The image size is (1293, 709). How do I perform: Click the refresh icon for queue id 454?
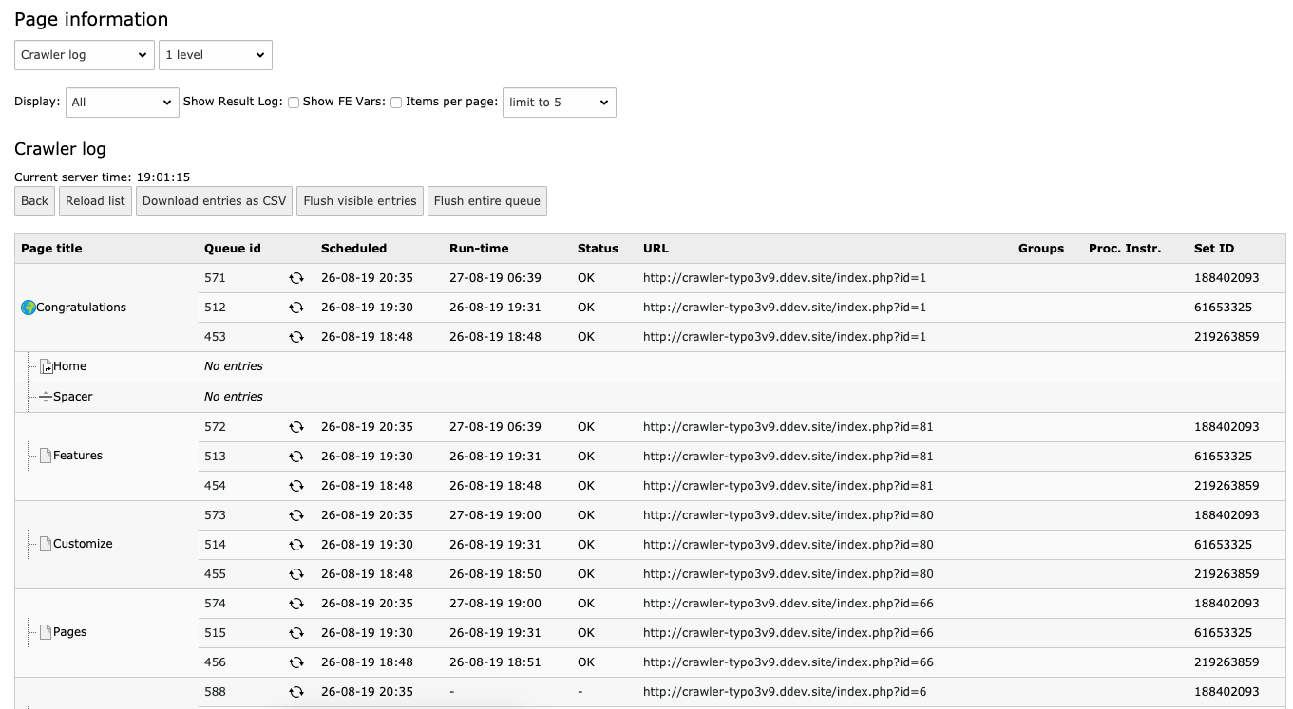pyautogui.click(x=296, y=486)
